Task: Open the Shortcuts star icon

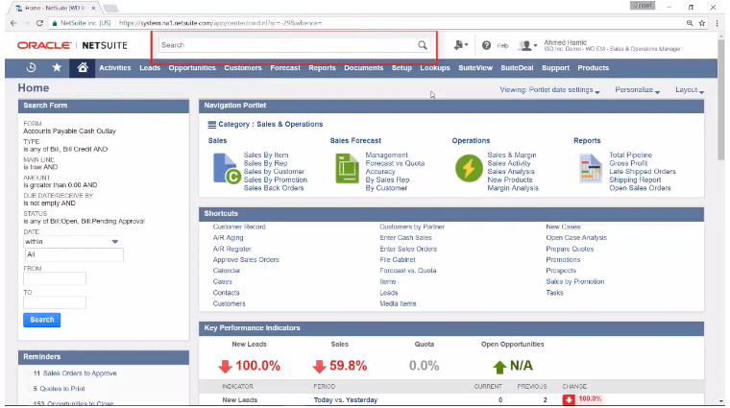Action: tap(57, 67)
